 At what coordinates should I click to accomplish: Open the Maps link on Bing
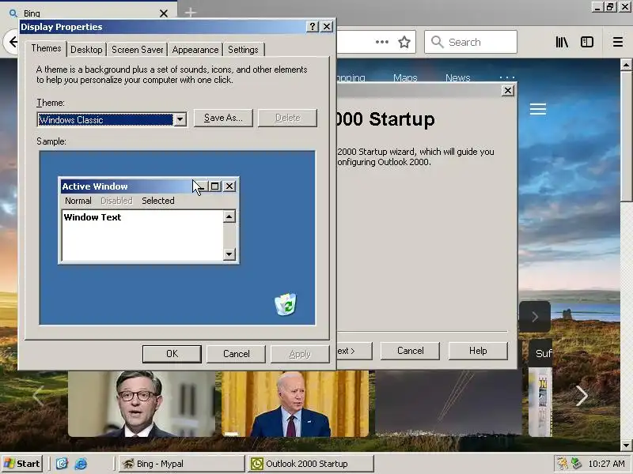(x=405, y=77)
